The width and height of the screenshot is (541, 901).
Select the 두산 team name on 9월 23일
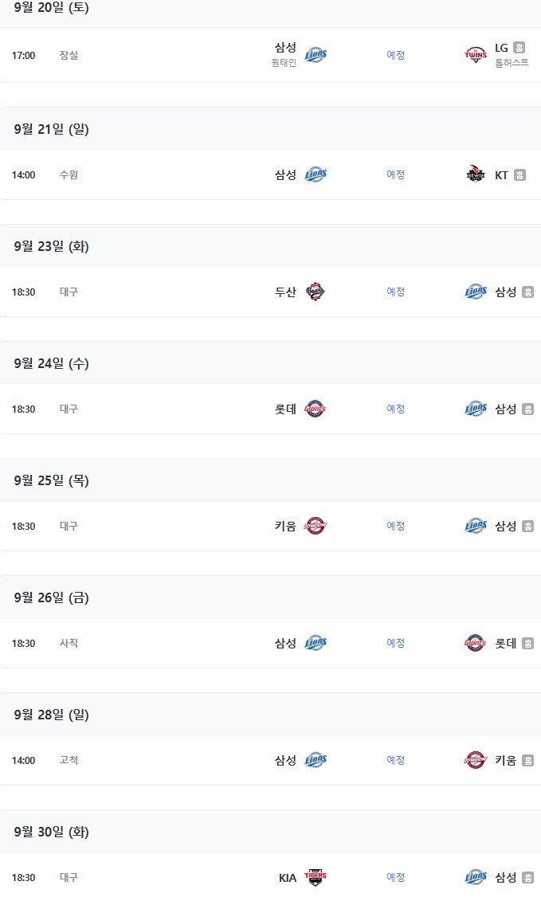[x=285, y=292]
